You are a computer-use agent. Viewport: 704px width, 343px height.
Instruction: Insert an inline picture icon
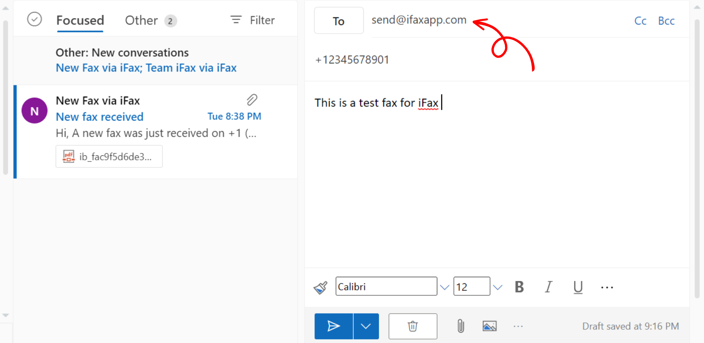(489, 326)
